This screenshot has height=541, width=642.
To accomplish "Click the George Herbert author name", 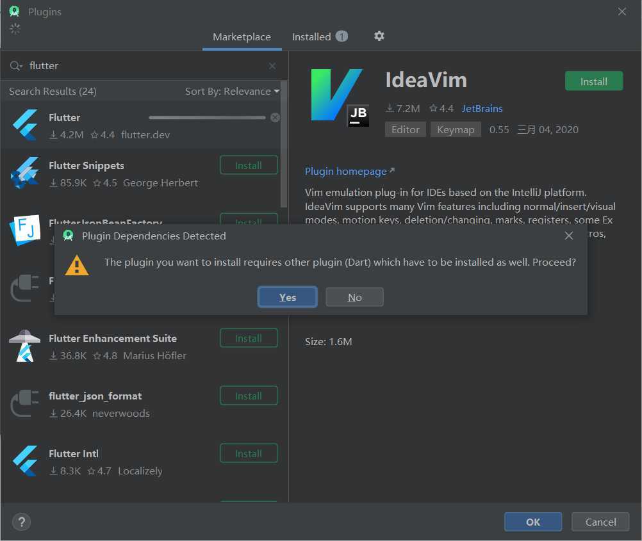I will pyautogui.click(x=160, y=183).
